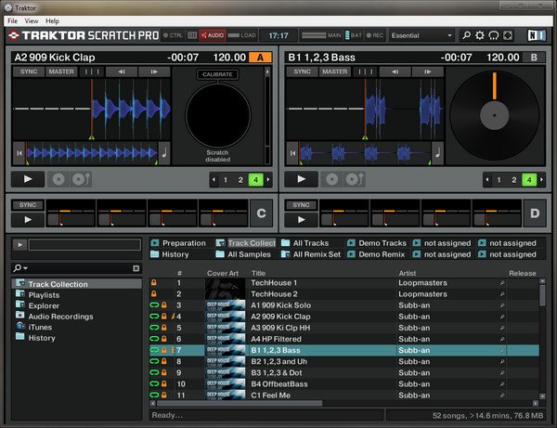Image resolution: width=557 pixels, height=428 pixels.
Task: Click the CALIBRATE button on Deck A
Action: coord(217,74)
